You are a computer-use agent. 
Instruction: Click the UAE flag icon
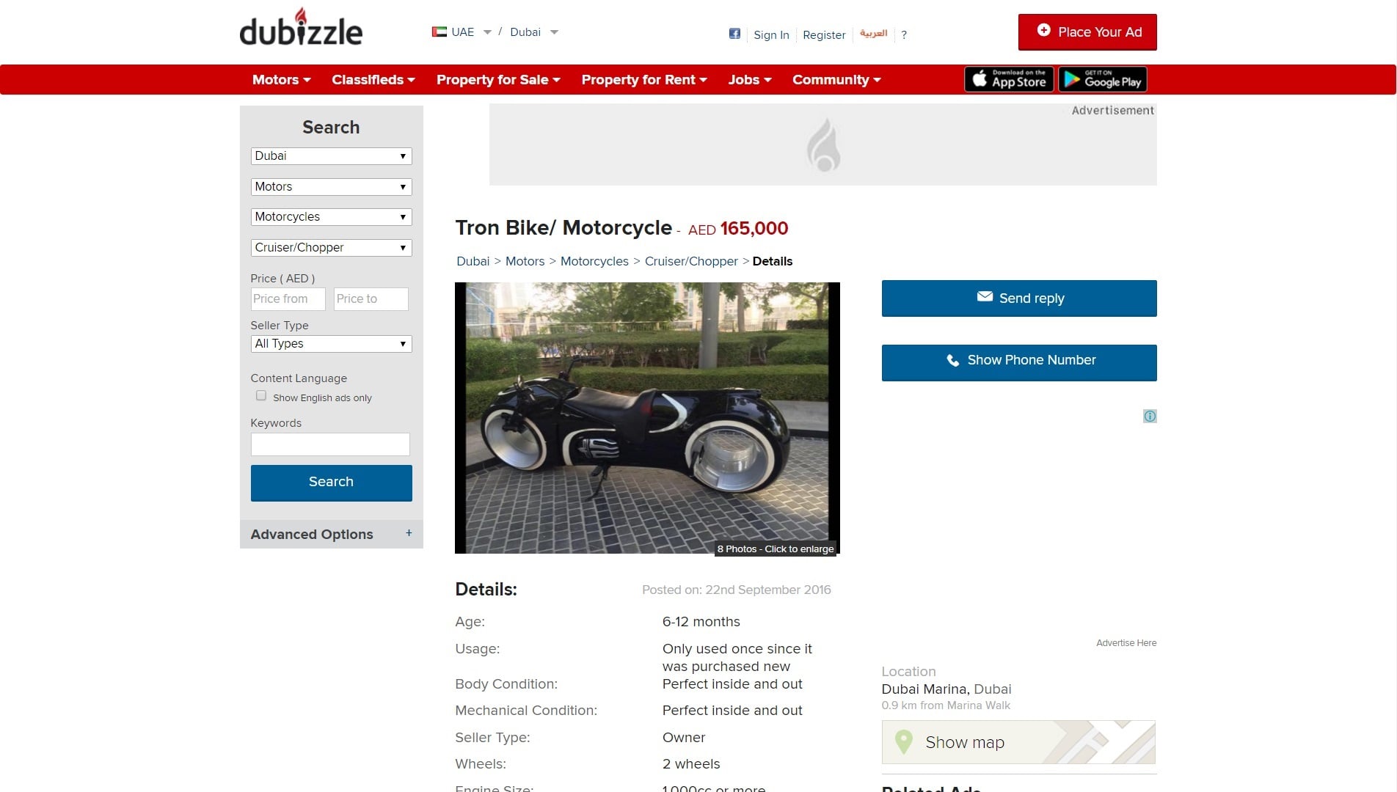439,32
